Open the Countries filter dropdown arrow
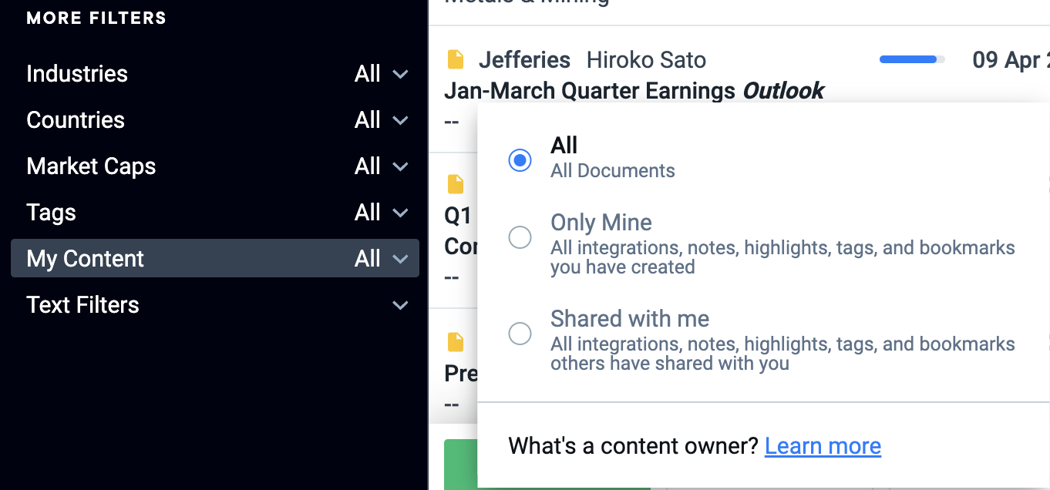 pyautogui.click(x=400, y=121)
